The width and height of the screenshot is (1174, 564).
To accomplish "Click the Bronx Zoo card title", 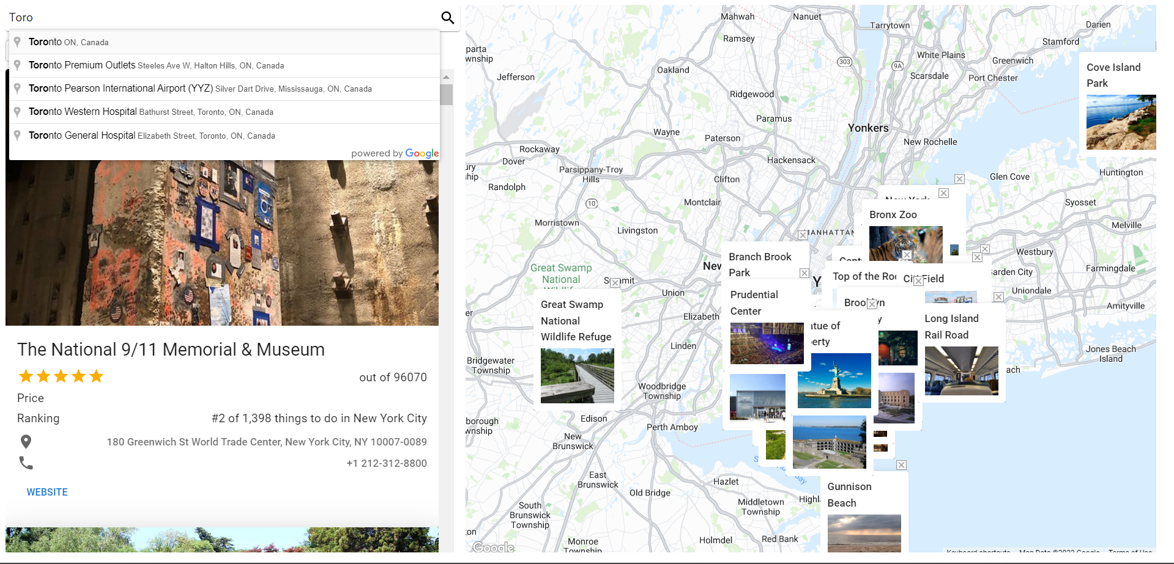I will (893, 214).
